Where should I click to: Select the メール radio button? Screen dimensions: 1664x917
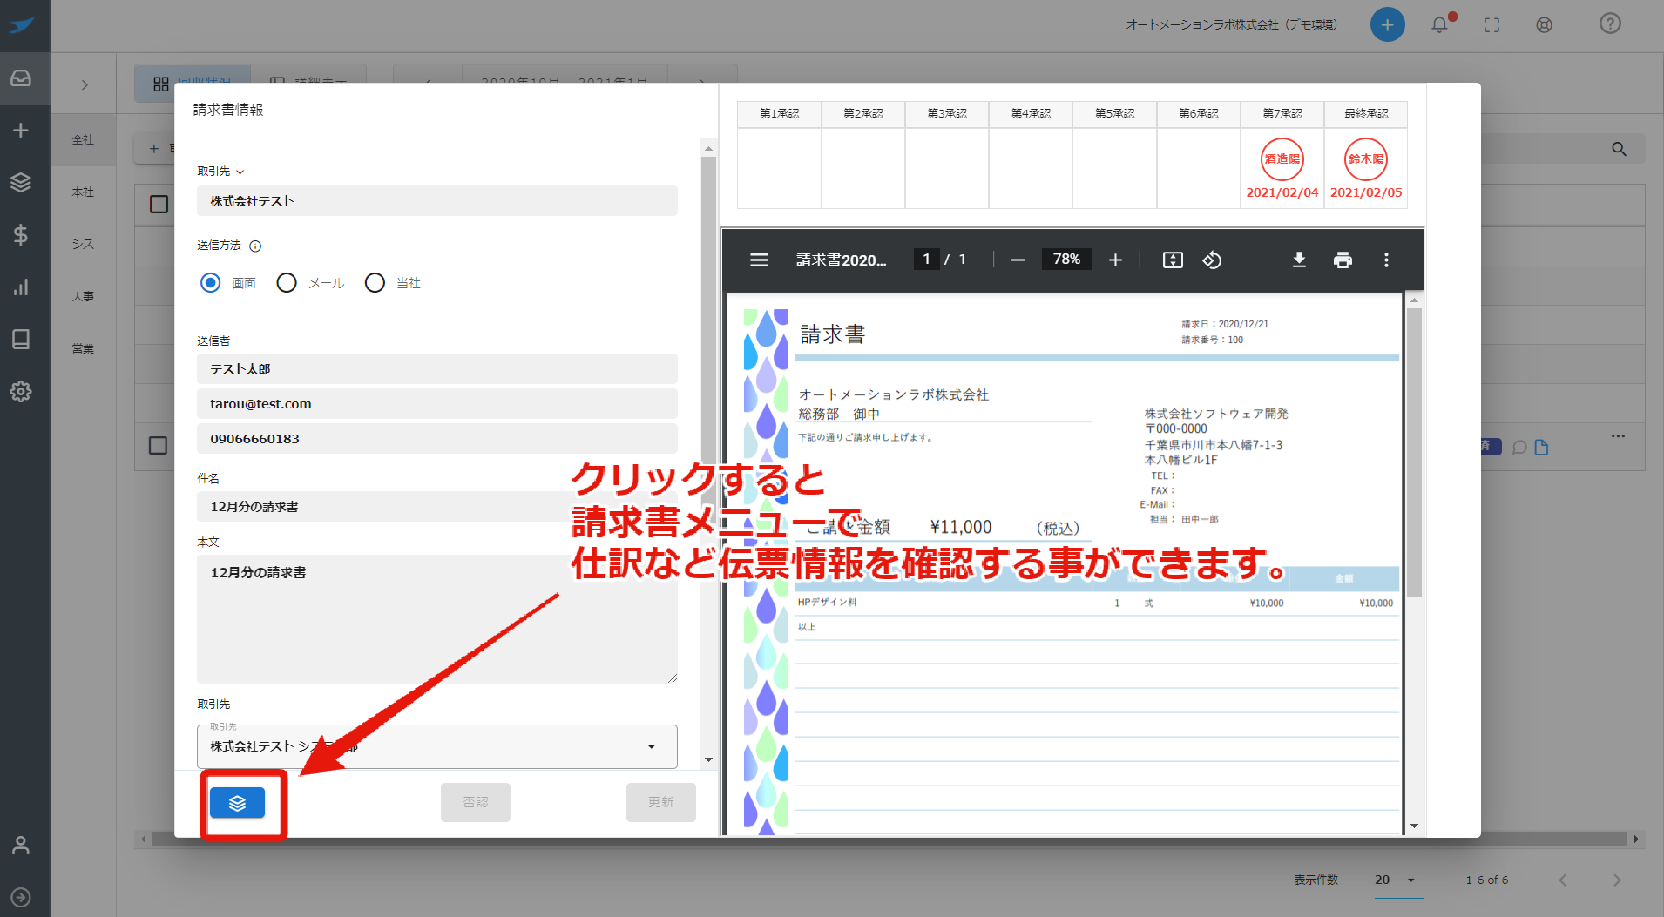[x=287, y=282]
